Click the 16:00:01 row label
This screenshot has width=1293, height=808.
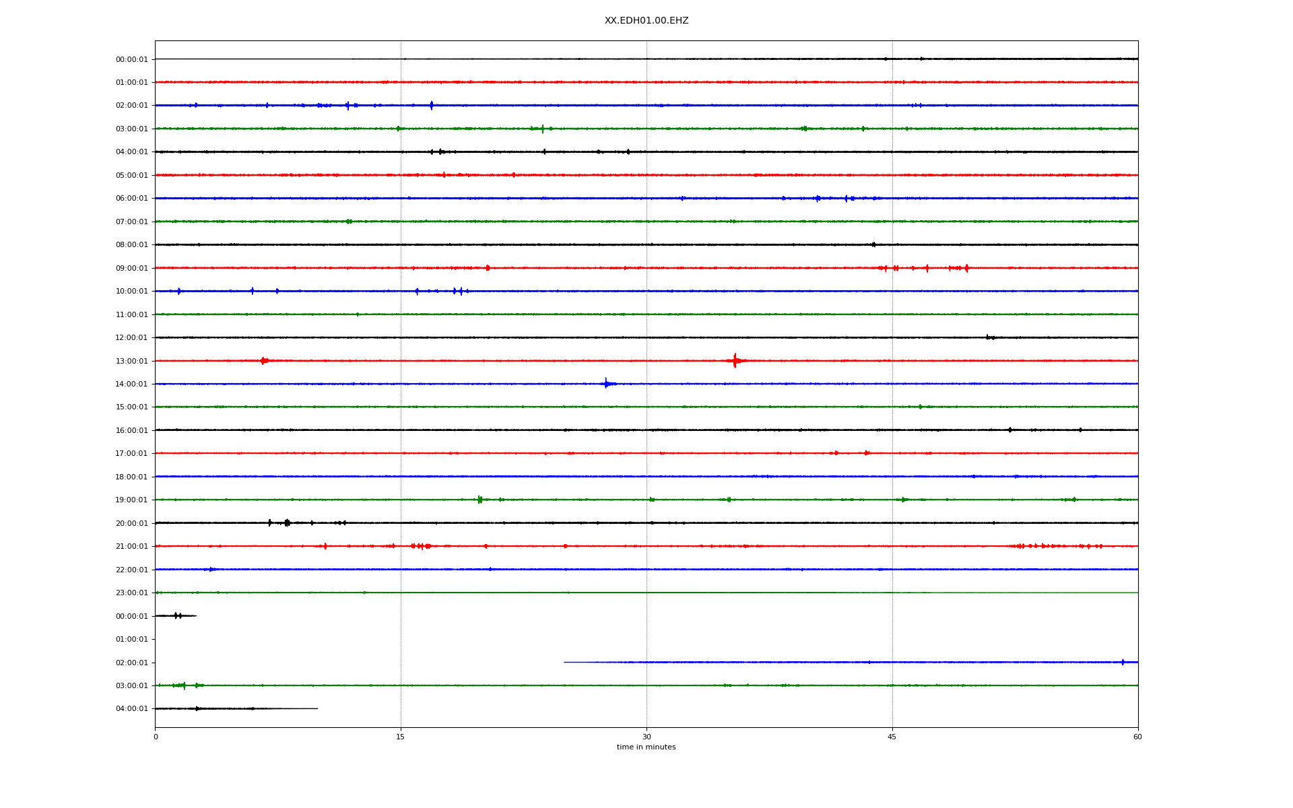coord(131,431)
